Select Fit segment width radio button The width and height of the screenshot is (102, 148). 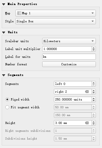(x=7, y=107)
